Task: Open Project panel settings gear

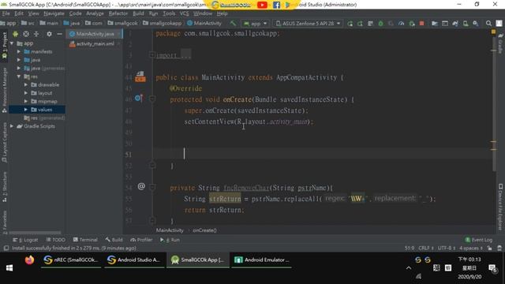Action: 49,34
